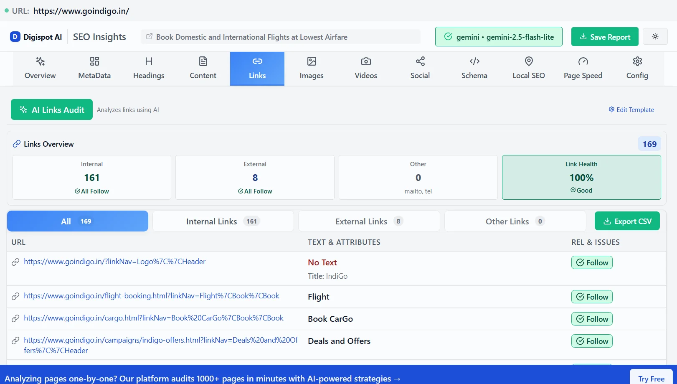Select the External 8 overview card

[x=255, y=178]
